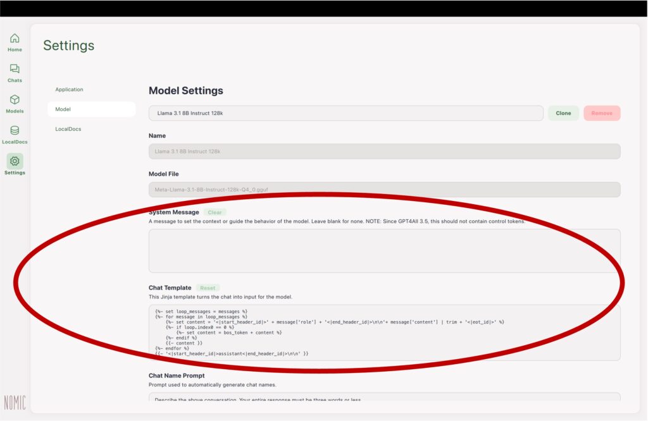Click the NOMIC logo
Viewport: 648px width, 421px height.
[x=15, y=403]
